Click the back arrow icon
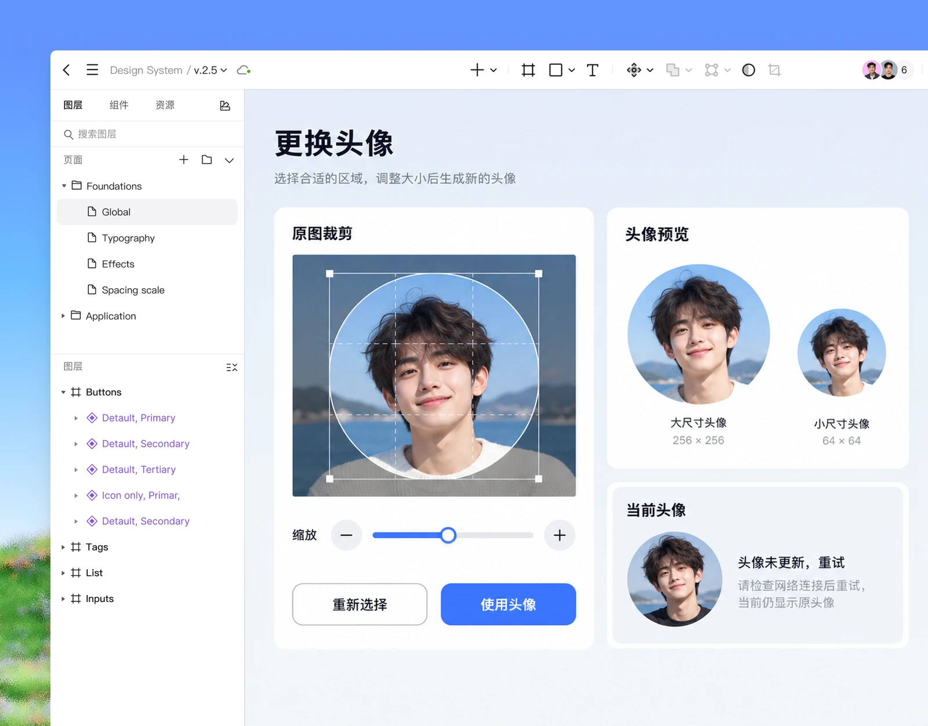The height and width of the screenshot is (726, 928). click(x=67, y=70)
